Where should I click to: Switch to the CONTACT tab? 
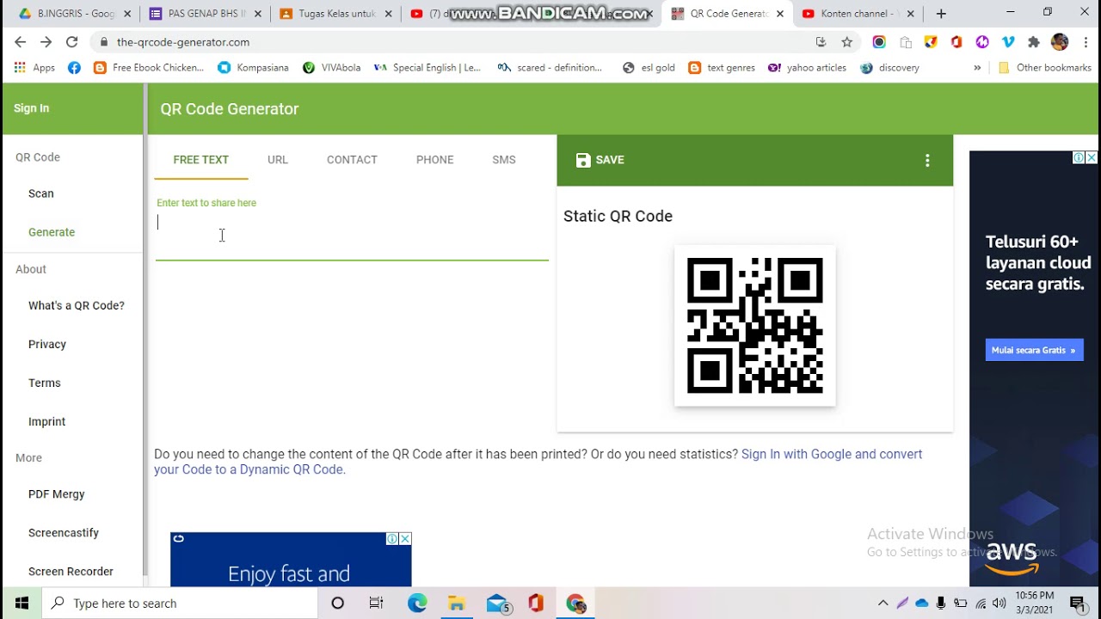tap(352, 160)
